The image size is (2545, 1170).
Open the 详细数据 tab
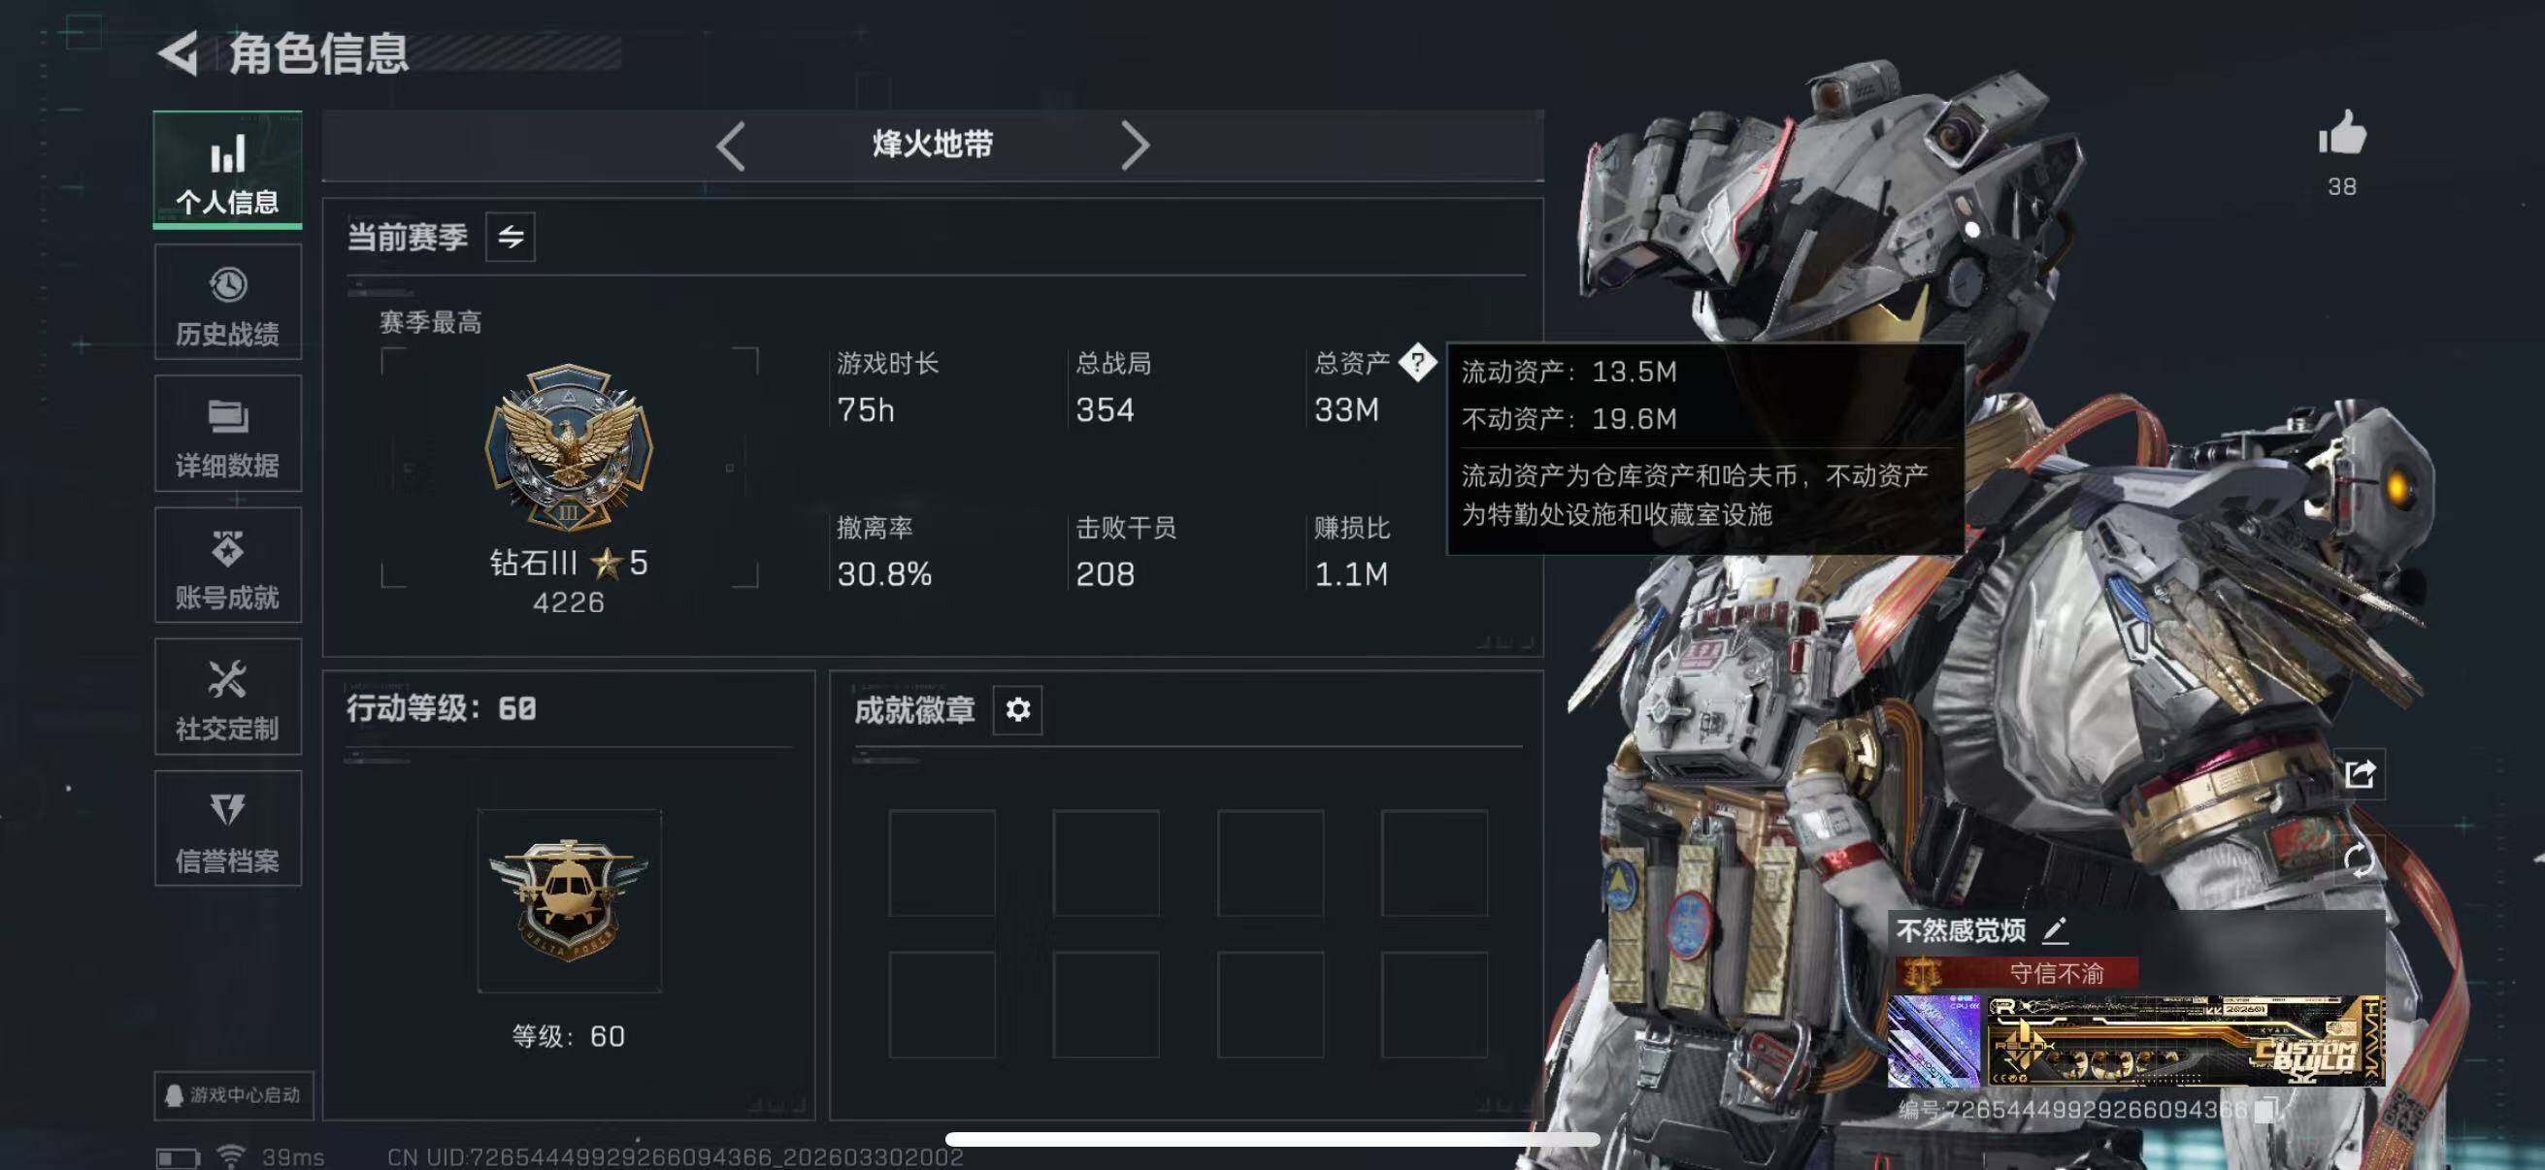pyautogui.click(x=227, y=434)
